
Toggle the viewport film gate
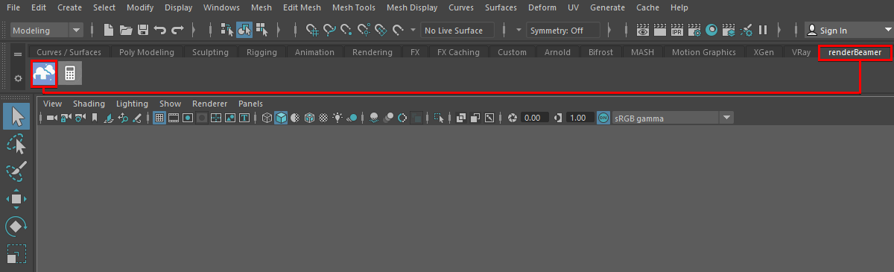coord(174,118)
